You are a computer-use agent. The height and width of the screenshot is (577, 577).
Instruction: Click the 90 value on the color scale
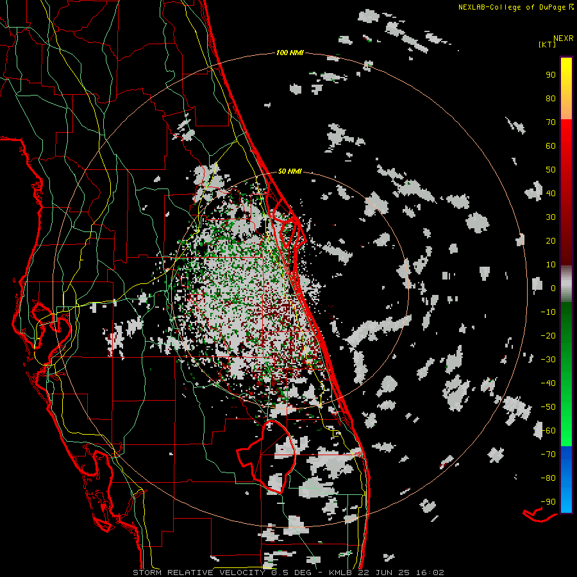pos(551,75)
